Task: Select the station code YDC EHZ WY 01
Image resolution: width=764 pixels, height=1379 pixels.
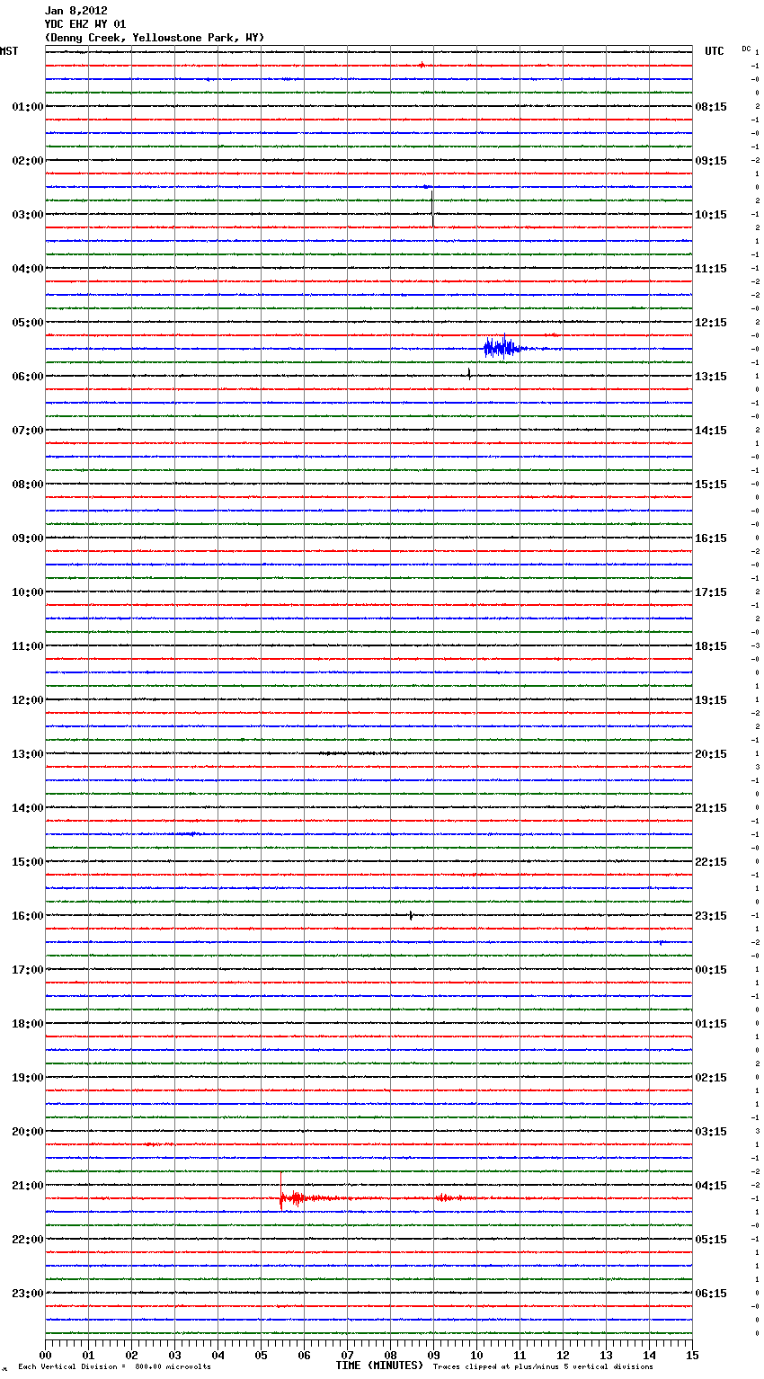Action: click(85, 24)
